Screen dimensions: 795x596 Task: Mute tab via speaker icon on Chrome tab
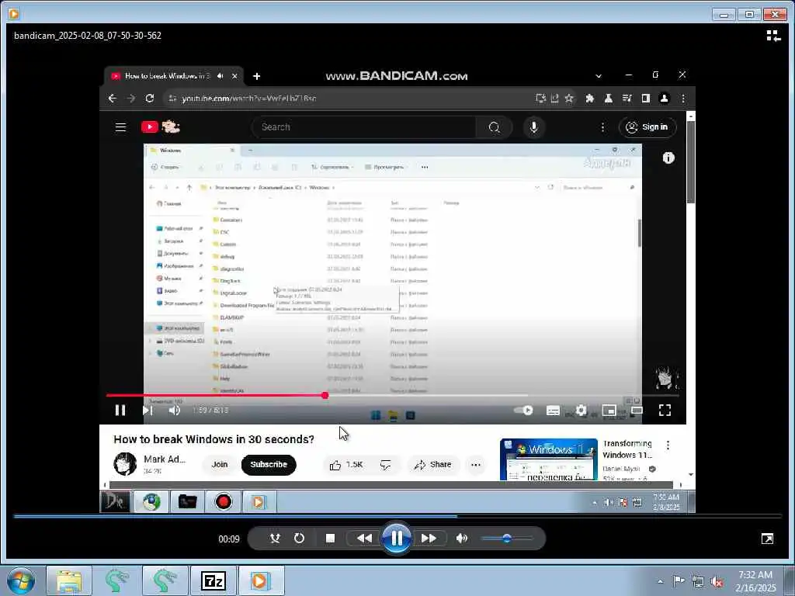coord(220,76)
